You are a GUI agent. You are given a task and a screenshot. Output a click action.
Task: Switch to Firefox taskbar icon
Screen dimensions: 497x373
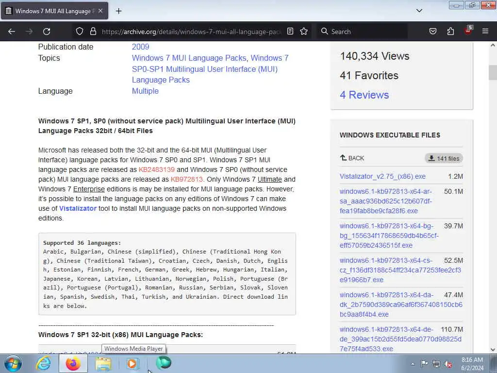[73, 363]
